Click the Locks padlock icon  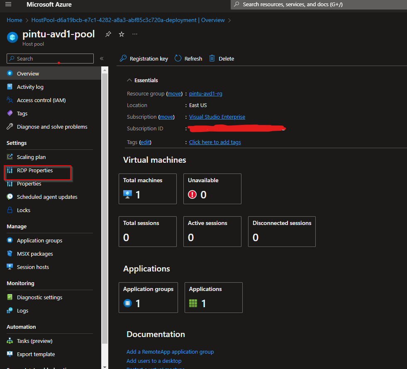click(10, 210)
